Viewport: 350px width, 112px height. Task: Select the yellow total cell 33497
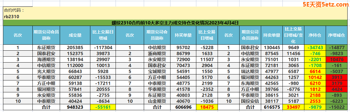(294, 107)
